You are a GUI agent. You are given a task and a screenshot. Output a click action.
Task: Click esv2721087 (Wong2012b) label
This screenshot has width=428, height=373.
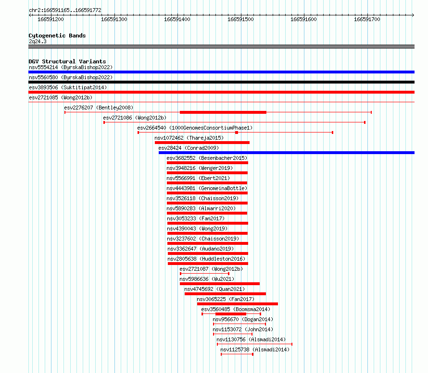coord(211,269)
